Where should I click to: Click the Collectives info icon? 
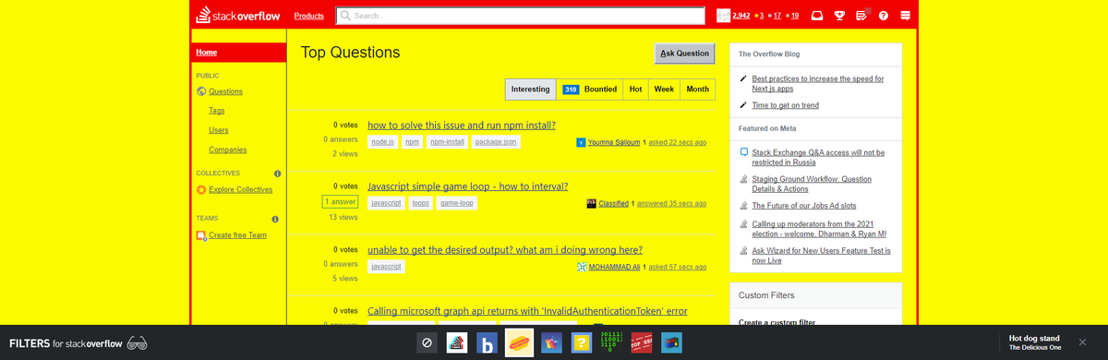pyautogui.click(x=277, y=174)
